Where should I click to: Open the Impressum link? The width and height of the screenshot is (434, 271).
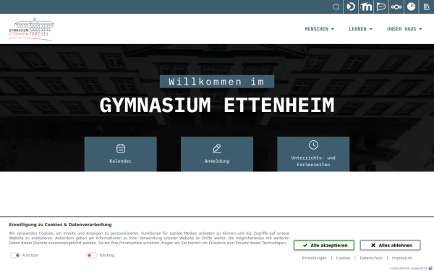point(402,258)
